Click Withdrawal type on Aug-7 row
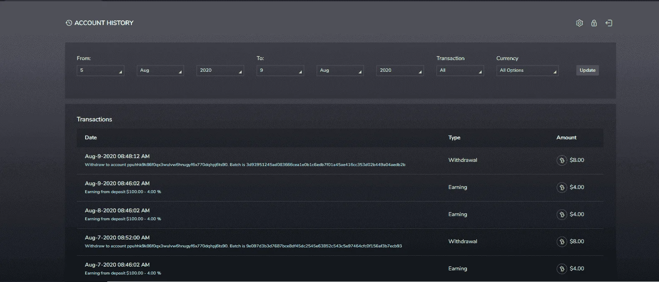Image resolution: width=659 pixels, height=282 pixels. click(463, 242)
